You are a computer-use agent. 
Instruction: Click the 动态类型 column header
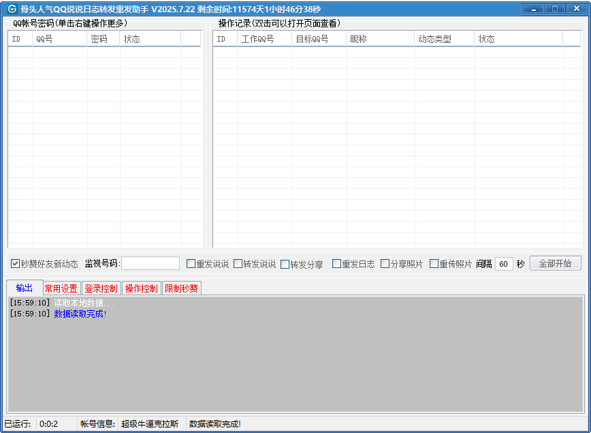444,40
